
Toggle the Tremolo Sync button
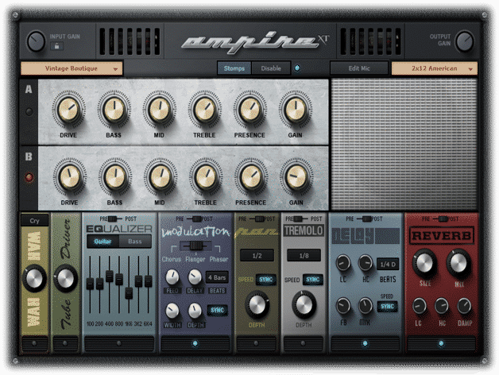click(313, 280)
